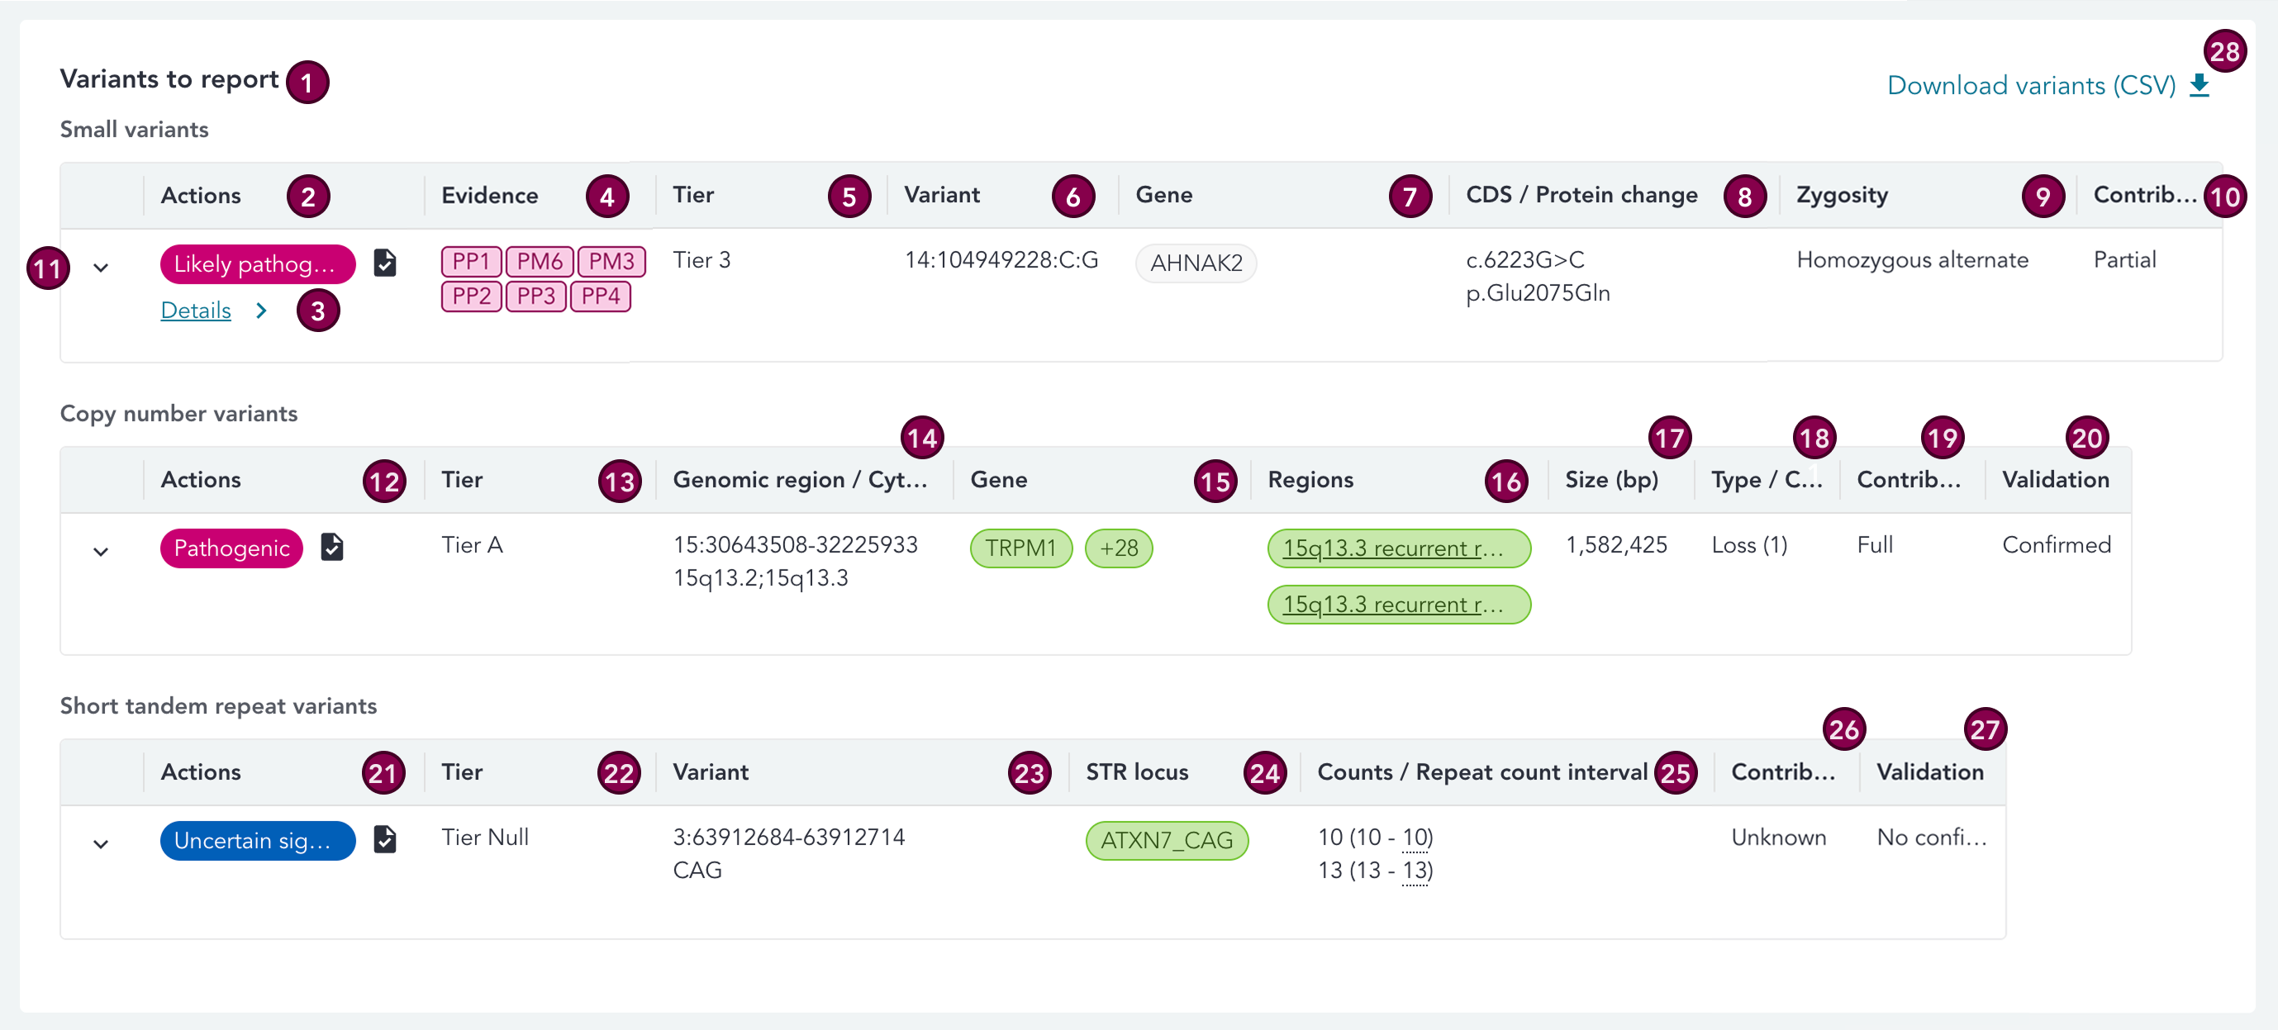This screenshot has height=1030, width=2278.
Task: Click the PP1 evidence tag
Action: point(470,262)
